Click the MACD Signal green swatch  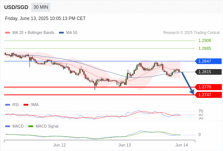click(31, 126)
